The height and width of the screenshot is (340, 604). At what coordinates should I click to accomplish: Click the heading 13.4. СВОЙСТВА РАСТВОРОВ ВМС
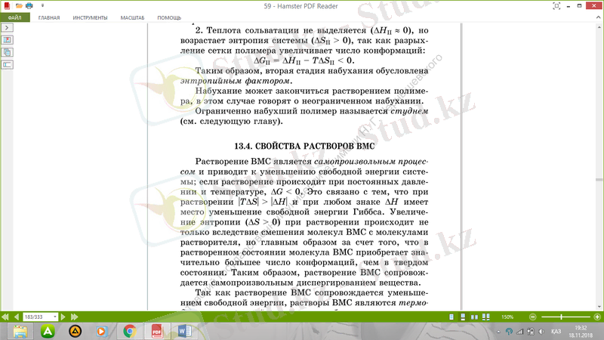pos(304,146)
